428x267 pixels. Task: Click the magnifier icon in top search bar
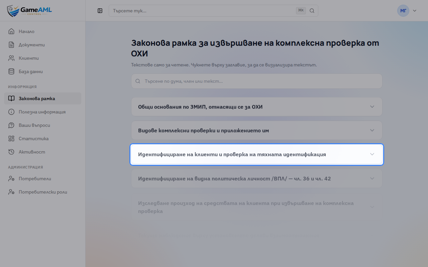[312, 11]
